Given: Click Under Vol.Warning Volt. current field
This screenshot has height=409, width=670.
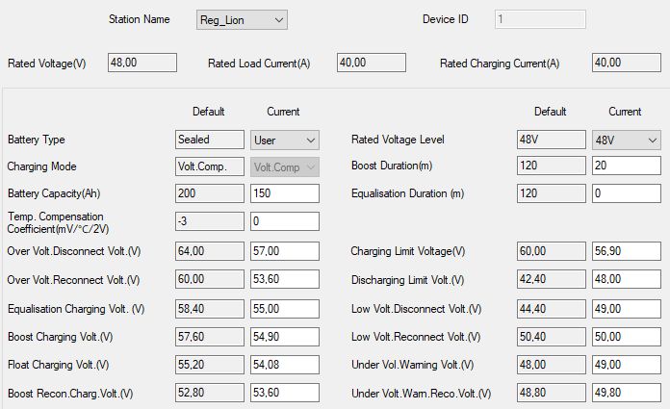Looking at the screenshot, I should coord(626,365).
